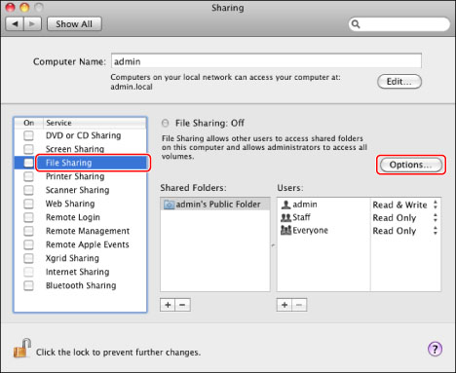Select admin's Public Folder in Shared Folders

(215, 205)
